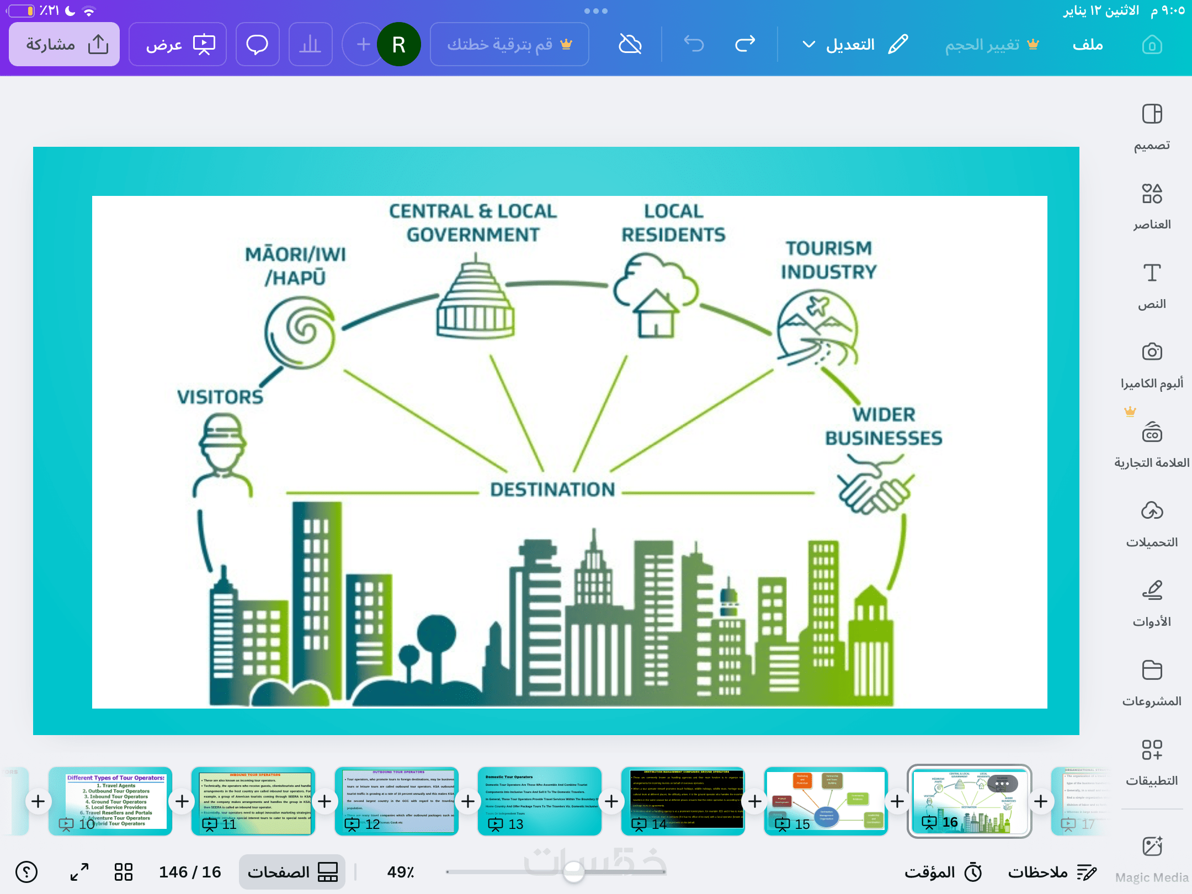The image size is (1192, 894).
Task: Click the zoom slider handle
Action: pyautogui.click(x=573, y=872)
